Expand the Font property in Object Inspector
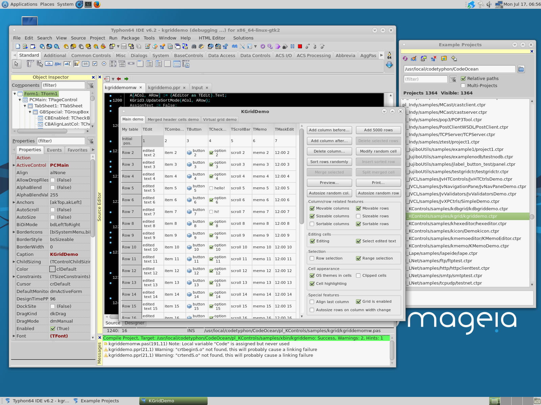This screenshot has width=541, height=405. [14, 336]
